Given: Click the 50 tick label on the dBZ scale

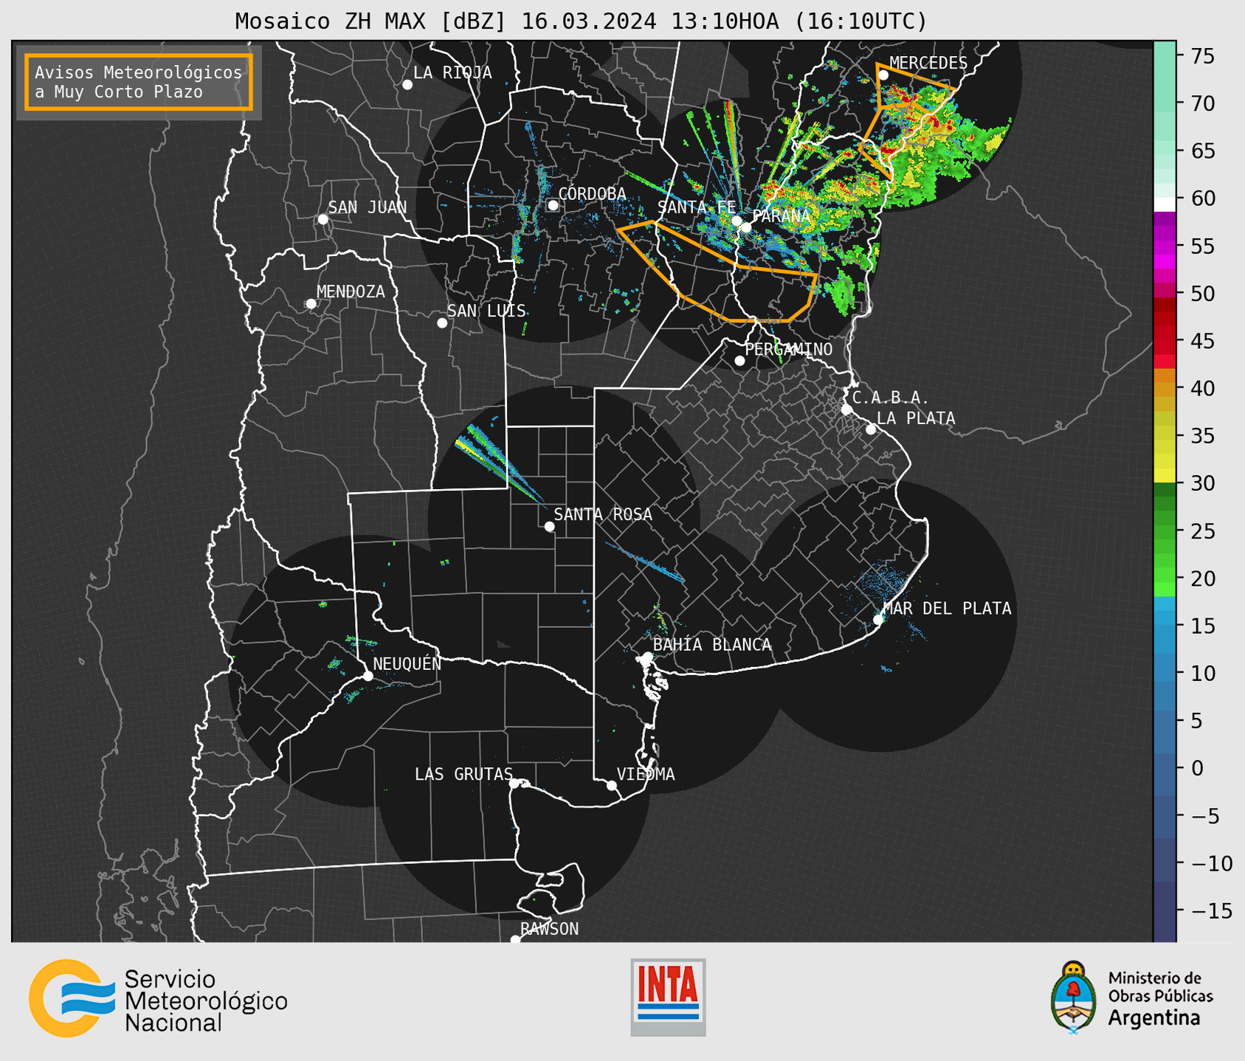Looking at the screenshot, I should point(1202,294).
